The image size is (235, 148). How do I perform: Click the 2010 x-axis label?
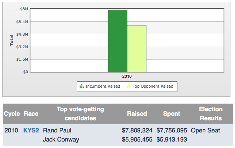click(x=127, y=76)
